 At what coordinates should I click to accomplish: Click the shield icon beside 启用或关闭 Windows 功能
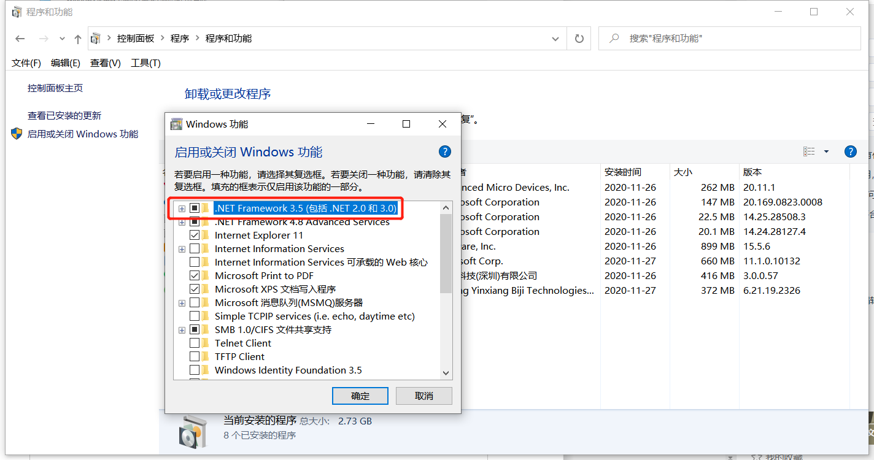click(x=17, y=134)
